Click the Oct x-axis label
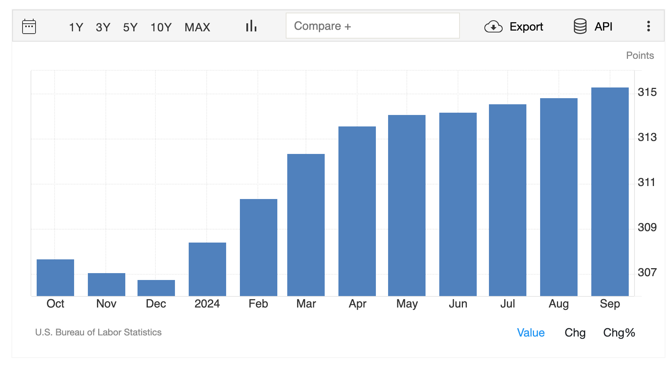This screenshot has height=369, width=670. click(55, 304)
